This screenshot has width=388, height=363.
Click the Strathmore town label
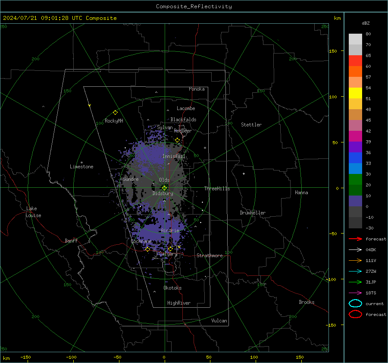tap(210, 256)
